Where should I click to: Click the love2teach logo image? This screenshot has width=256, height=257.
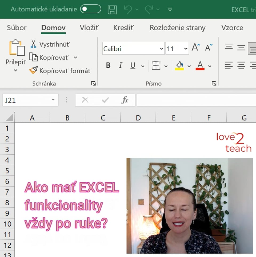(x=234, y=142)
